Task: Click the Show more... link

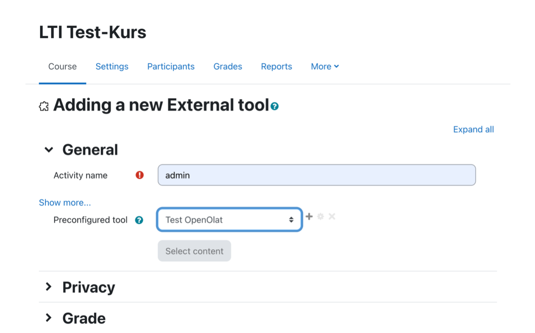Action: click(65, 203)
